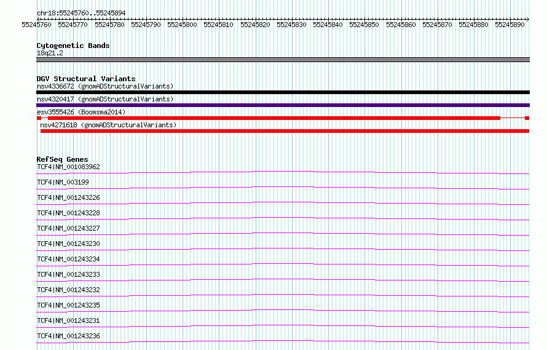This screenshot has width=547, height=350.
Task: Click the RefSeq Genes track title
Action: pyautogui.click(x=62, y=159)
